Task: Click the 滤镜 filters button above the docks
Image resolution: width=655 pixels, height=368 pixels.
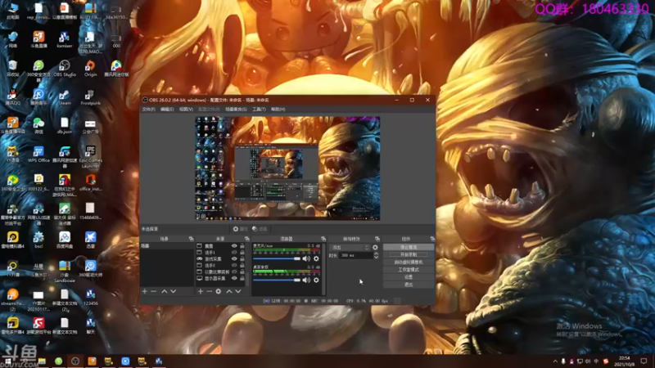Action: pyautogui.click(x=260, y=229)
